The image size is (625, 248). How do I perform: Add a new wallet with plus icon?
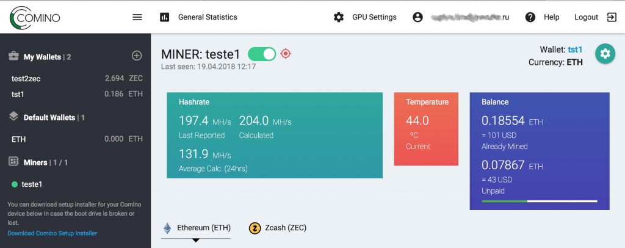(137, 56)
